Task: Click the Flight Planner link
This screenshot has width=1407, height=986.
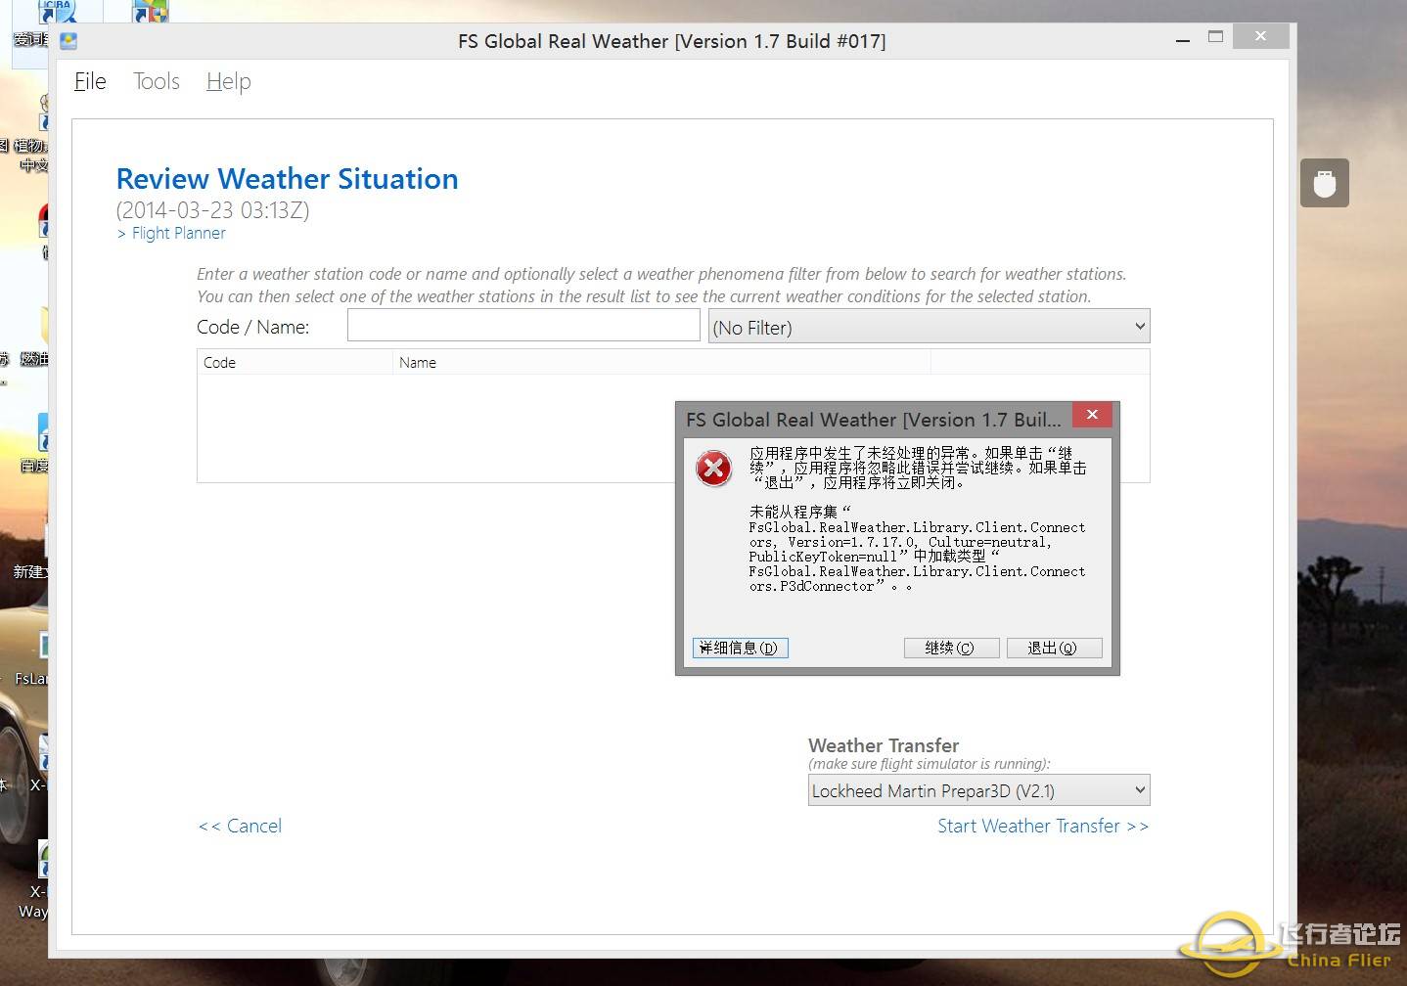Action: coord(178,233)
